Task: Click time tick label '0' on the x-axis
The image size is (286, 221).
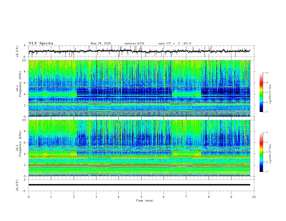Action: pyautogui.click(x=29, y=197)
